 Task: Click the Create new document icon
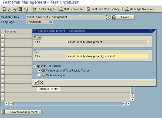5,9
